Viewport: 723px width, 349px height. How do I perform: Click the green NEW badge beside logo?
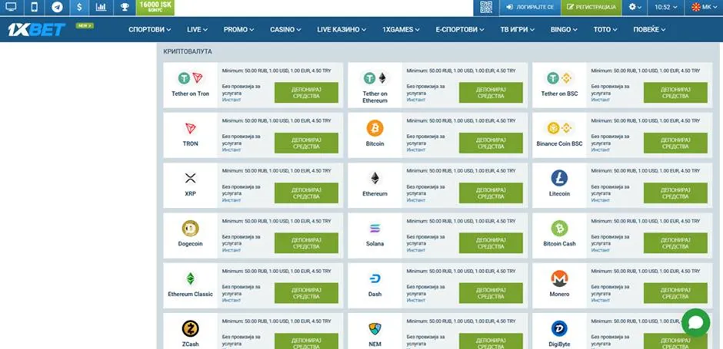point(85,26)
